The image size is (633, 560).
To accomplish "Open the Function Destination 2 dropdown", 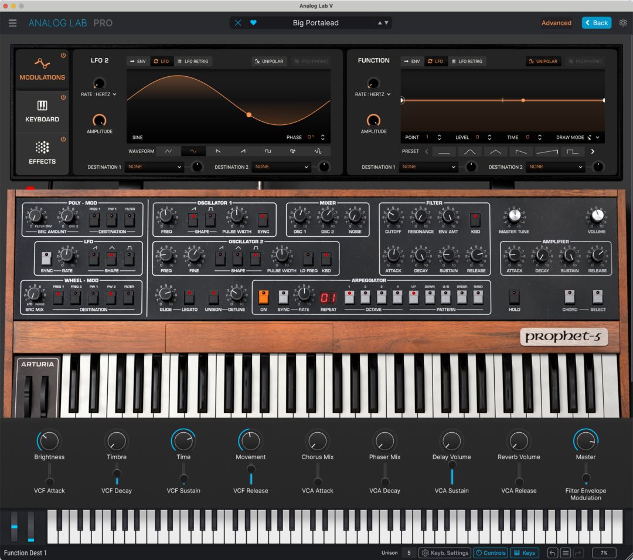I will [556, 167].
